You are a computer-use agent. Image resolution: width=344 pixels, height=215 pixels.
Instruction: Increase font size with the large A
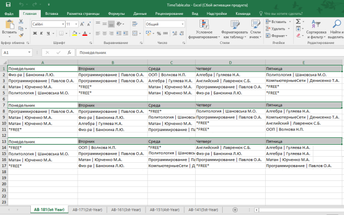tap(82, 24)
